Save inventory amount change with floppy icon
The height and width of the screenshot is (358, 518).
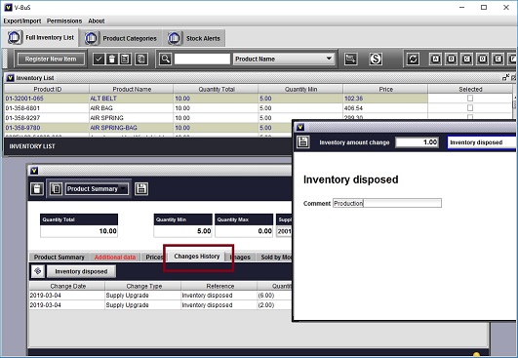(303, 142)
